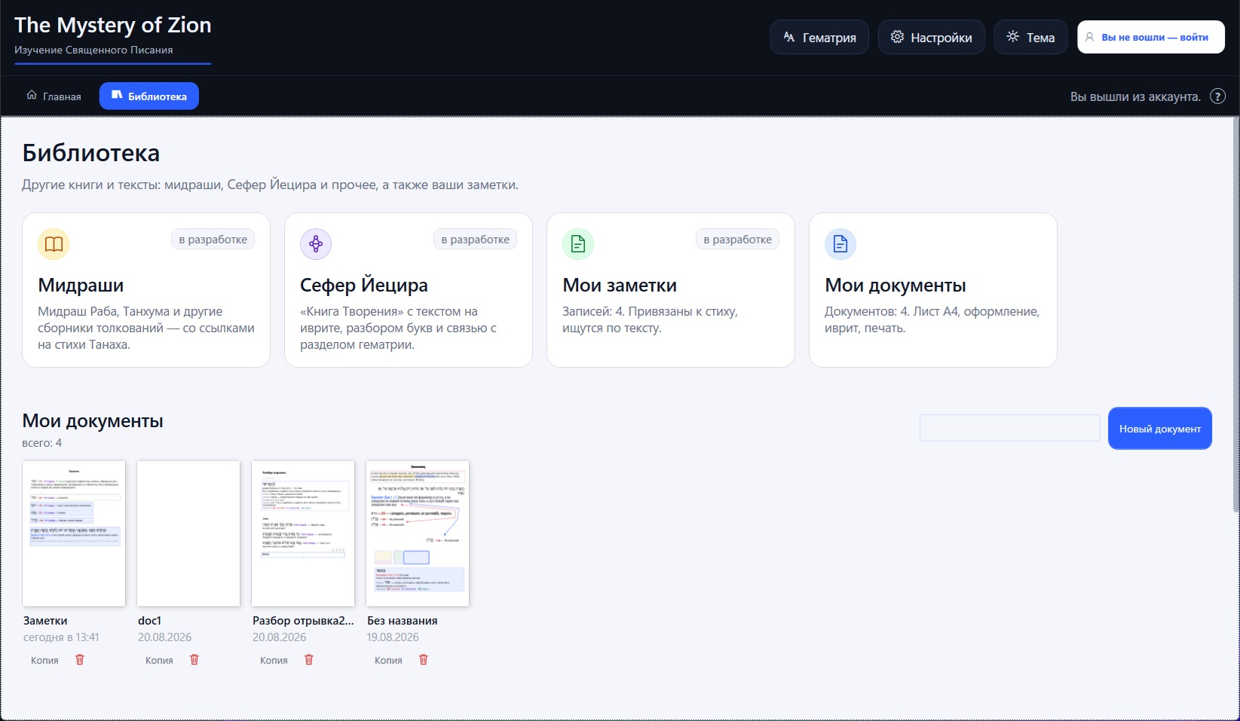Image resolution: width=1240 pixels, height=721 pixels.
Task: Open the Без названия document thumbnail
Action: 418,533
